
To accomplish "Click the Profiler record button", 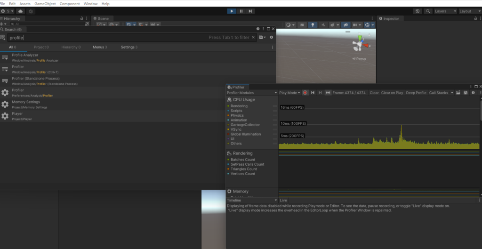I will [305, 93].
